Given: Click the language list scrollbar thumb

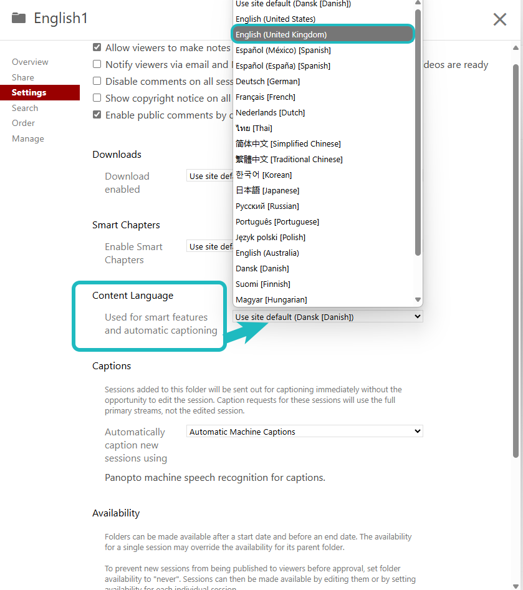Looking at the screenshot, I should pos(418,131).
